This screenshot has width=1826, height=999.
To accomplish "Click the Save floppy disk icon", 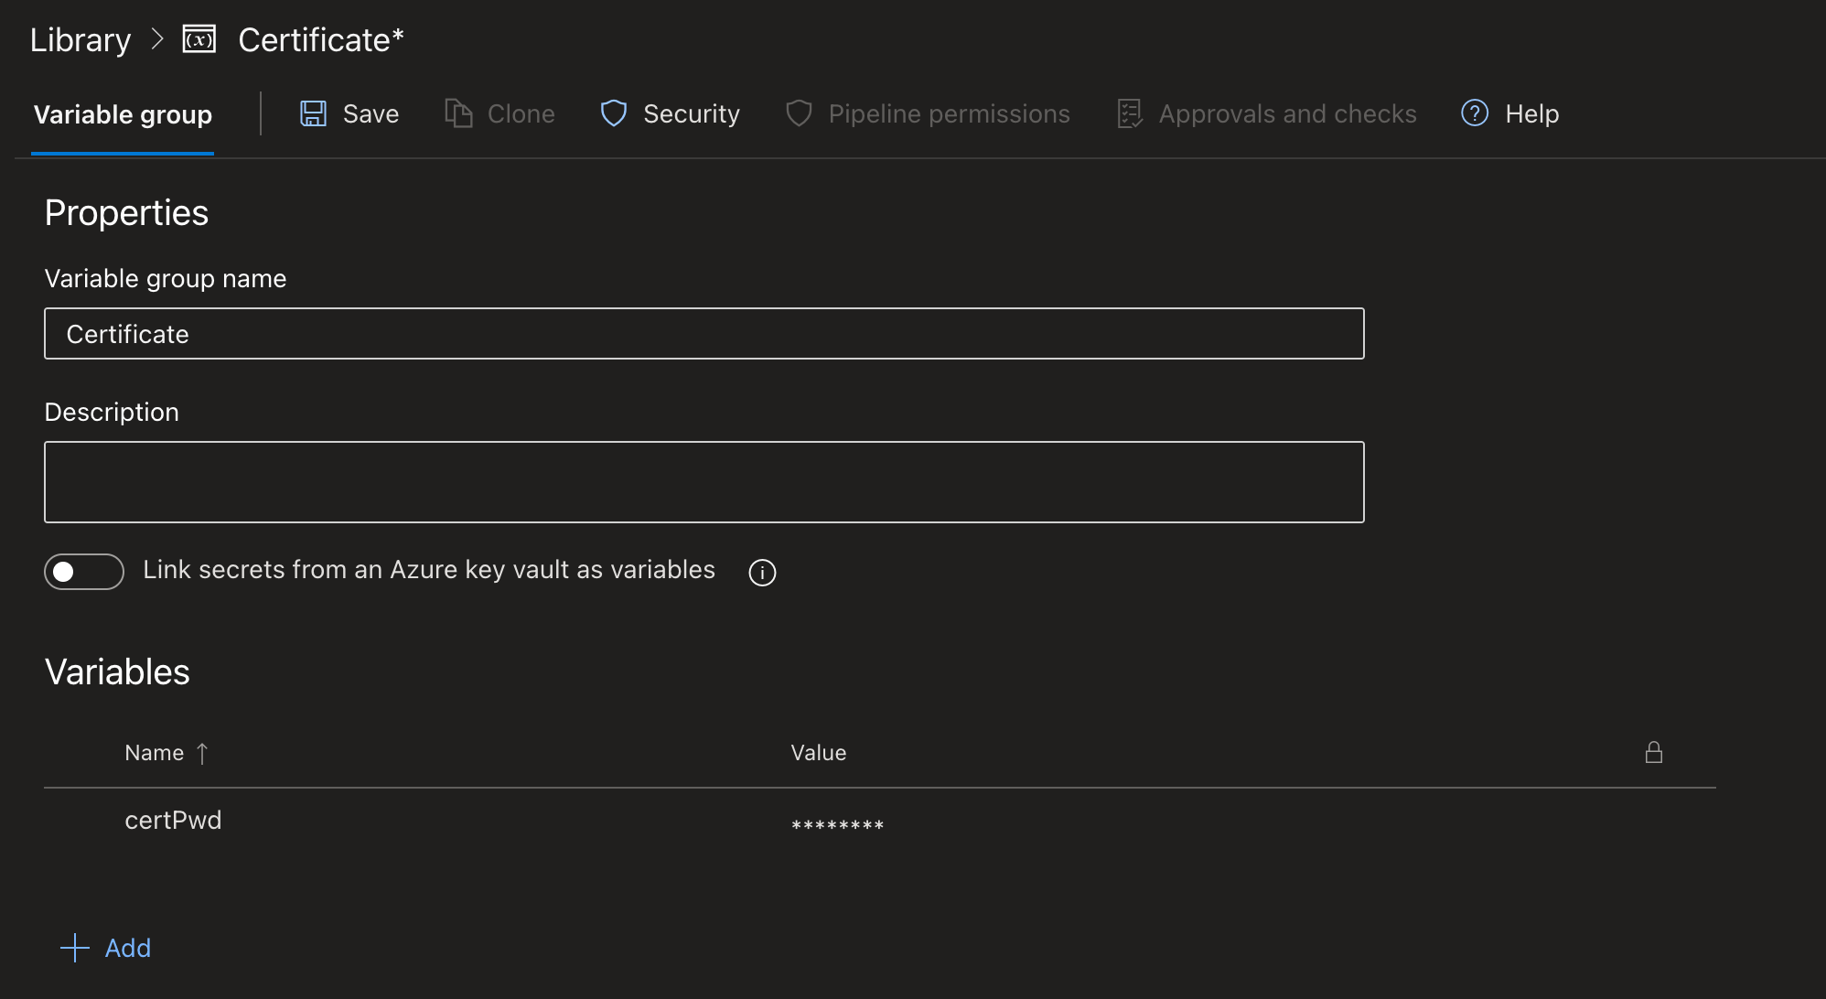I will click(313, 113).
